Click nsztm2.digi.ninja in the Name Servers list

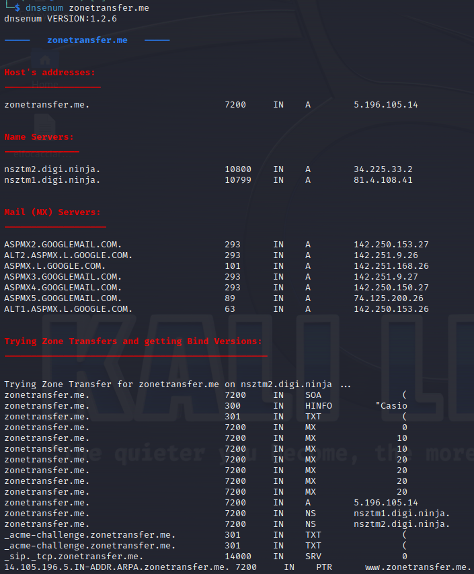[x=52, y=169]
